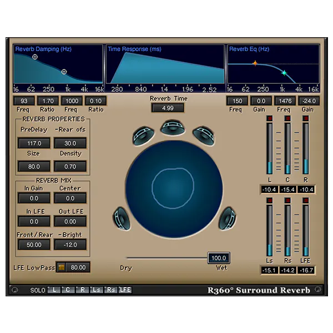The width and height of the screenshot is (333, 333).
Task: Reset the LFE channel clip indicator
Action: tap(306, 200)
